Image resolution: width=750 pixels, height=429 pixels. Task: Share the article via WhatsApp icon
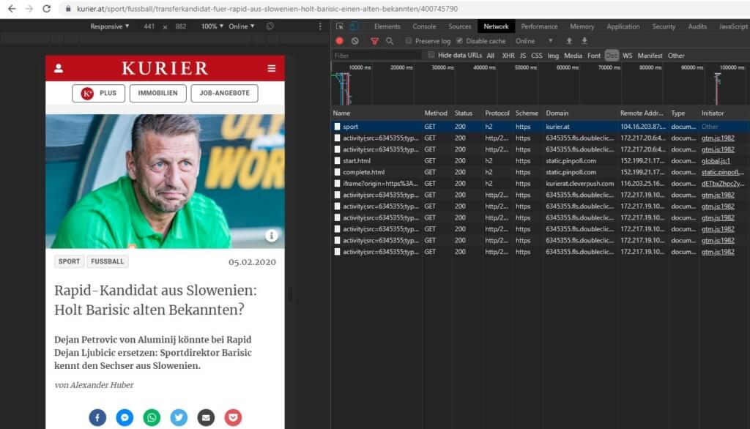tap(152, 417)
